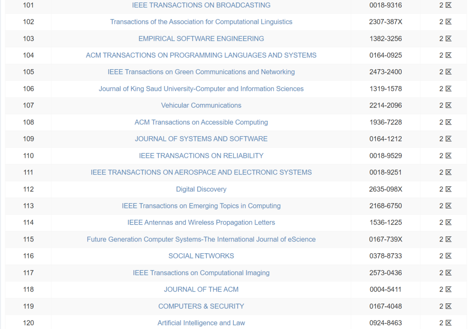Click EMPIRICAL SOFTWARE ENGINEERING link
The width and height of the screenshot is (471, 329).
click(x=201, y=39)
